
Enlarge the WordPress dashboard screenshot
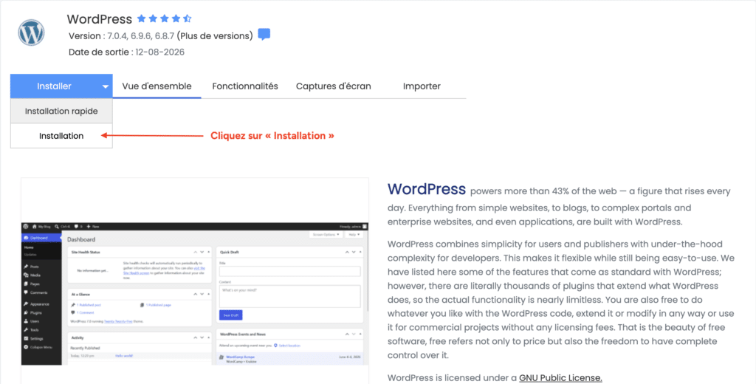click(x=195, y=294)
